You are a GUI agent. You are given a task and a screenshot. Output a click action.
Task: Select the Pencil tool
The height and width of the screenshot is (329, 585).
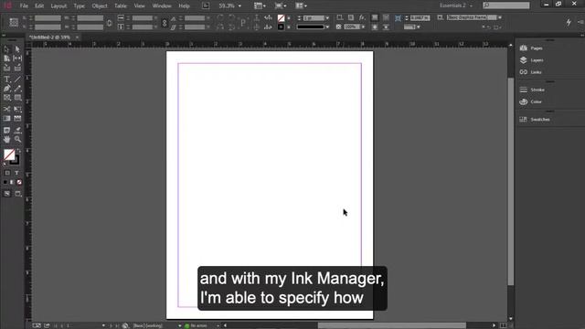click(x=17, y=89)
